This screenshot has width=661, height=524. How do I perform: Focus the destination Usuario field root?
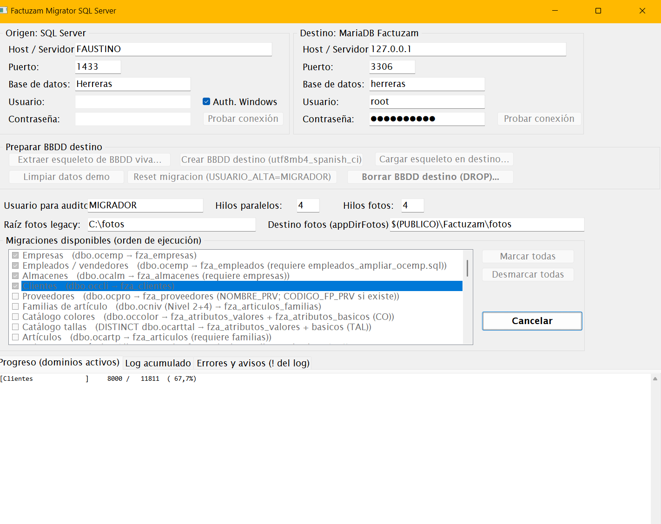click(x=427, y=102)
